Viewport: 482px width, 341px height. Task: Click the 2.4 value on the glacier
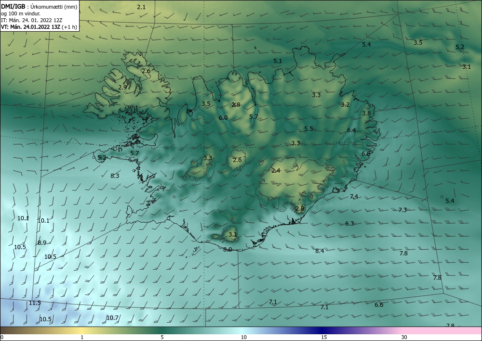(x=276, y=170)
